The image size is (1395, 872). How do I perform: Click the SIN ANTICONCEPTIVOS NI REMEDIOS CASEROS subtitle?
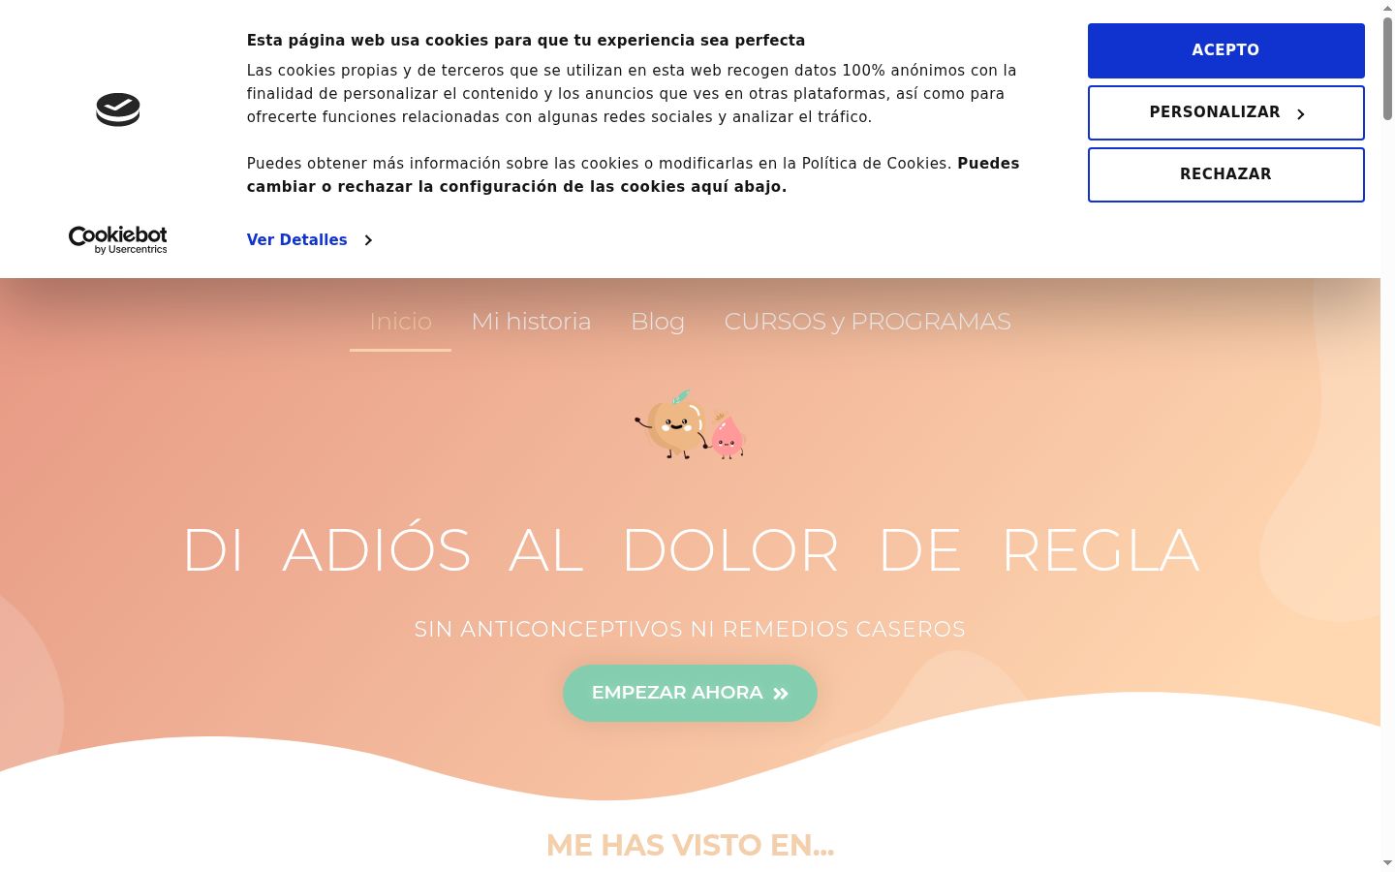[x=690, y=629]
